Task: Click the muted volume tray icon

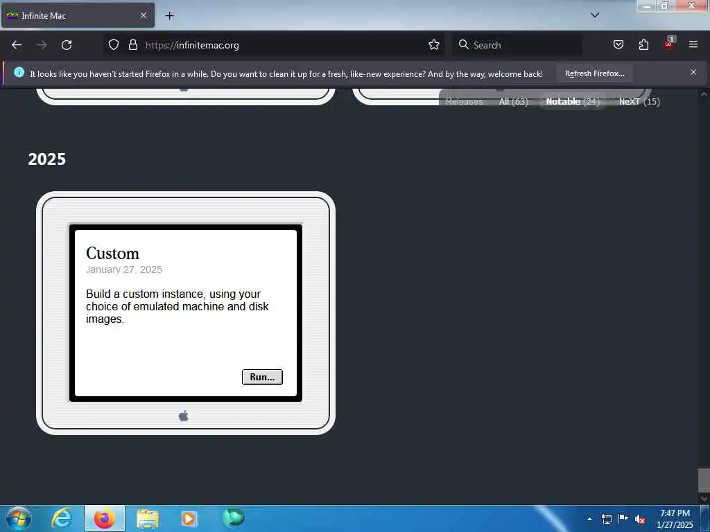Action: [x=640, y=520]
